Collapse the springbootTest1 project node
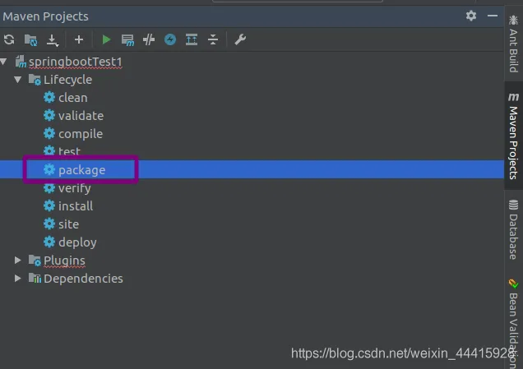The width and height of the screenshot is (523, 369). pyautogui.click(x=5, y=62)
